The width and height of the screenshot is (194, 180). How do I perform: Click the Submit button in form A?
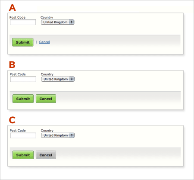pyautogui.click(x=23, y=42)
